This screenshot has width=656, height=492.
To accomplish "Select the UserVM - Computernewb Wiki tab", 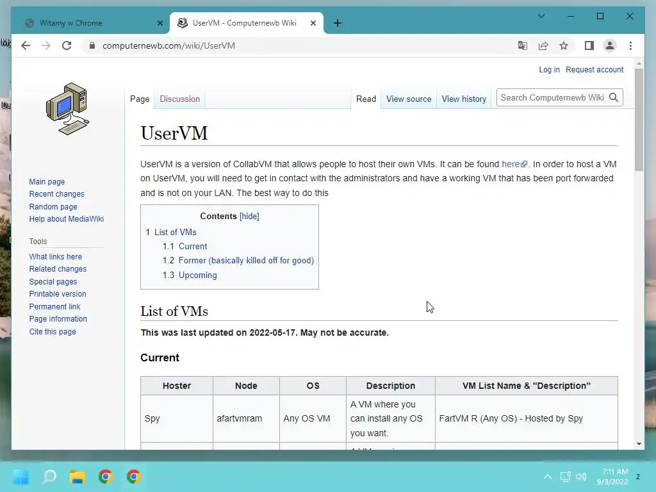I will click(x=246, y=23).
